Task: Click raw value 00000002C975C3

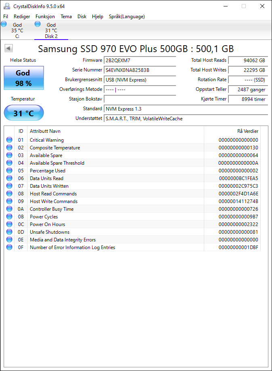Action: tap(239, 186)
